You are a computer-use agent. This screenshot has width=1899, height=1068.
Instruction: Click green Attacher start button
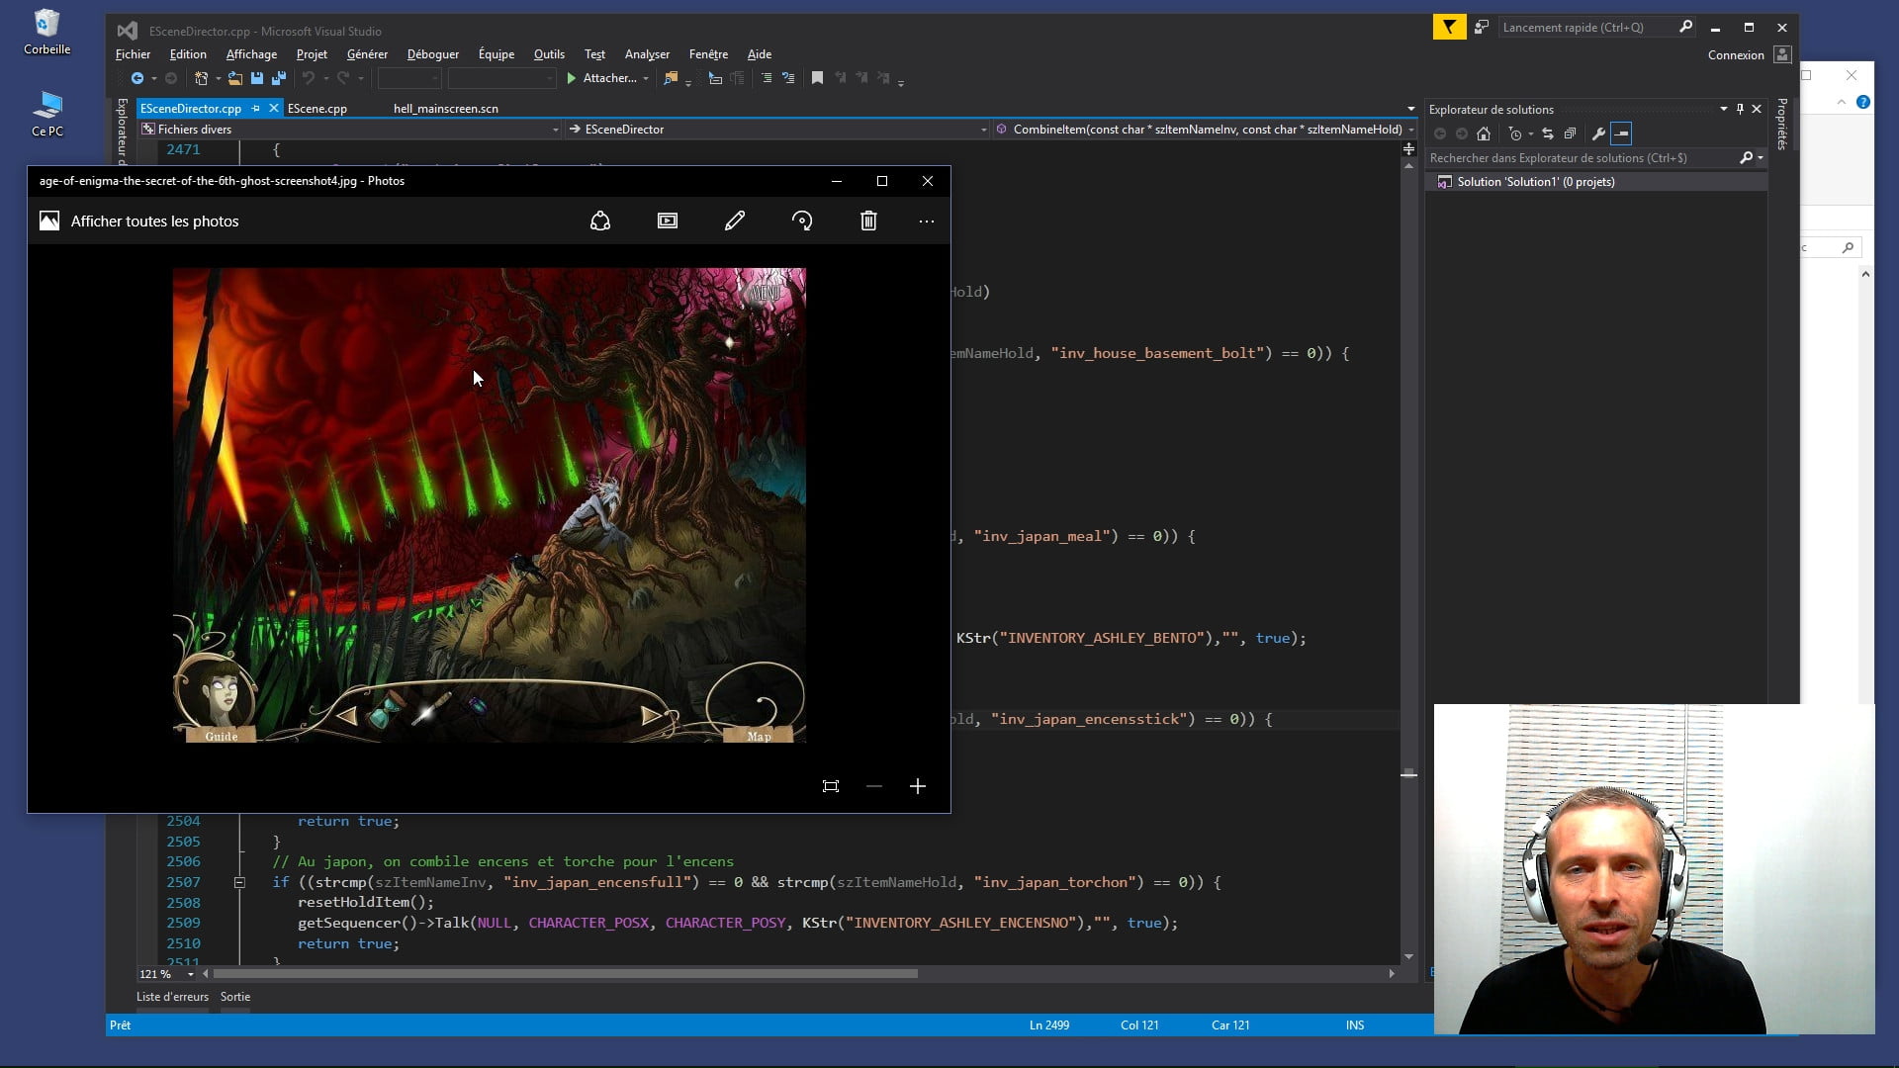[601, 78]
